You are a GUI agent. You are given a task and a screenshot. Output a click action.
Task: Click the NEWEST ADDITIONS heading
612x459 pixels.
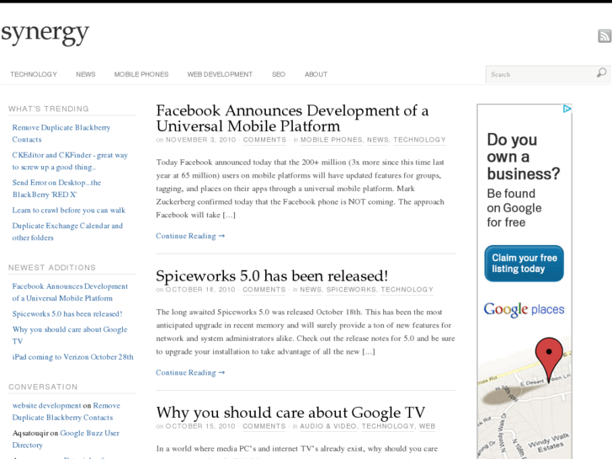coord(52,268)
